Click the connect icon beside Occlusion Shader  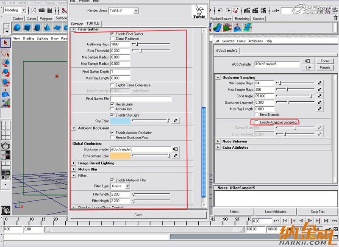pos(175,149)
